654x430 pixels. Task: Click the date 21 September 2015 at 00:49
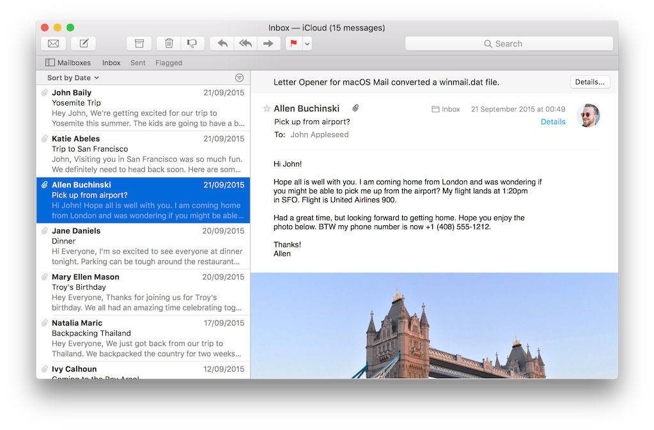click(x=518, y=109)
